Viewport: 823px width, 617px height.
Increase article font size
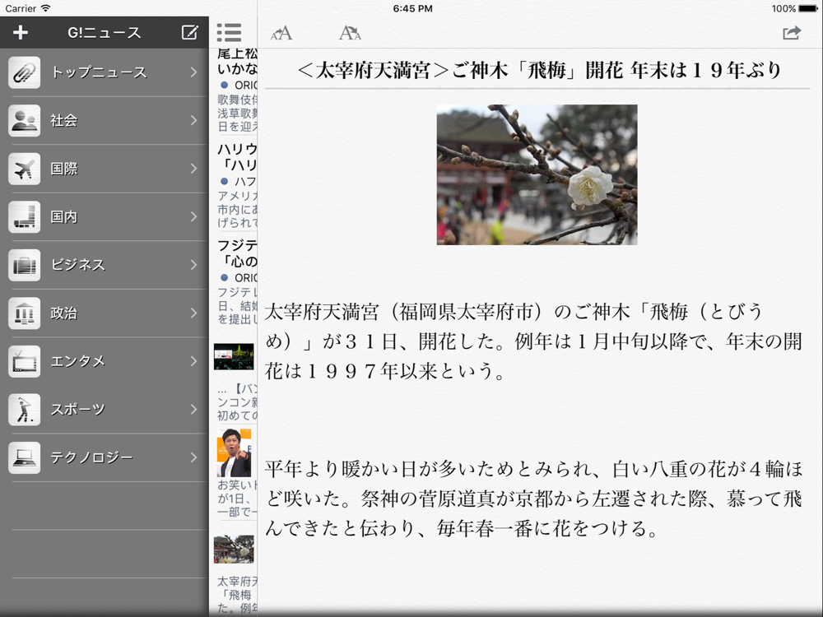point(351,34)
